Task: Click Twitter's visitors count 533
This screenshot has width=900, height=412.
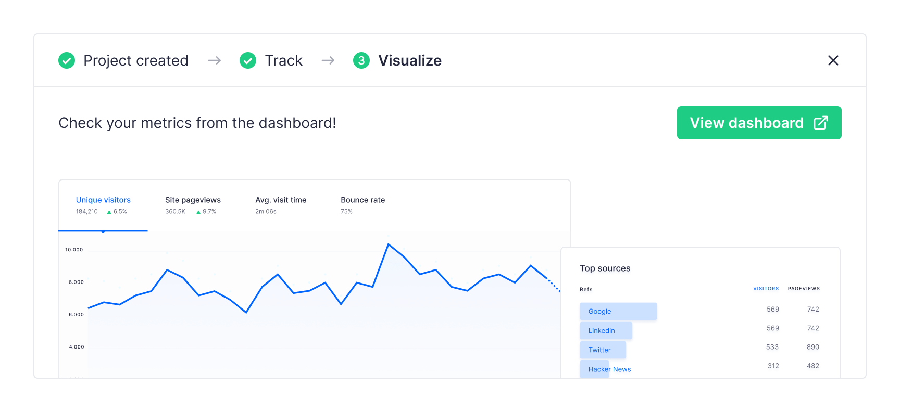Action: (x=772, y=347)
